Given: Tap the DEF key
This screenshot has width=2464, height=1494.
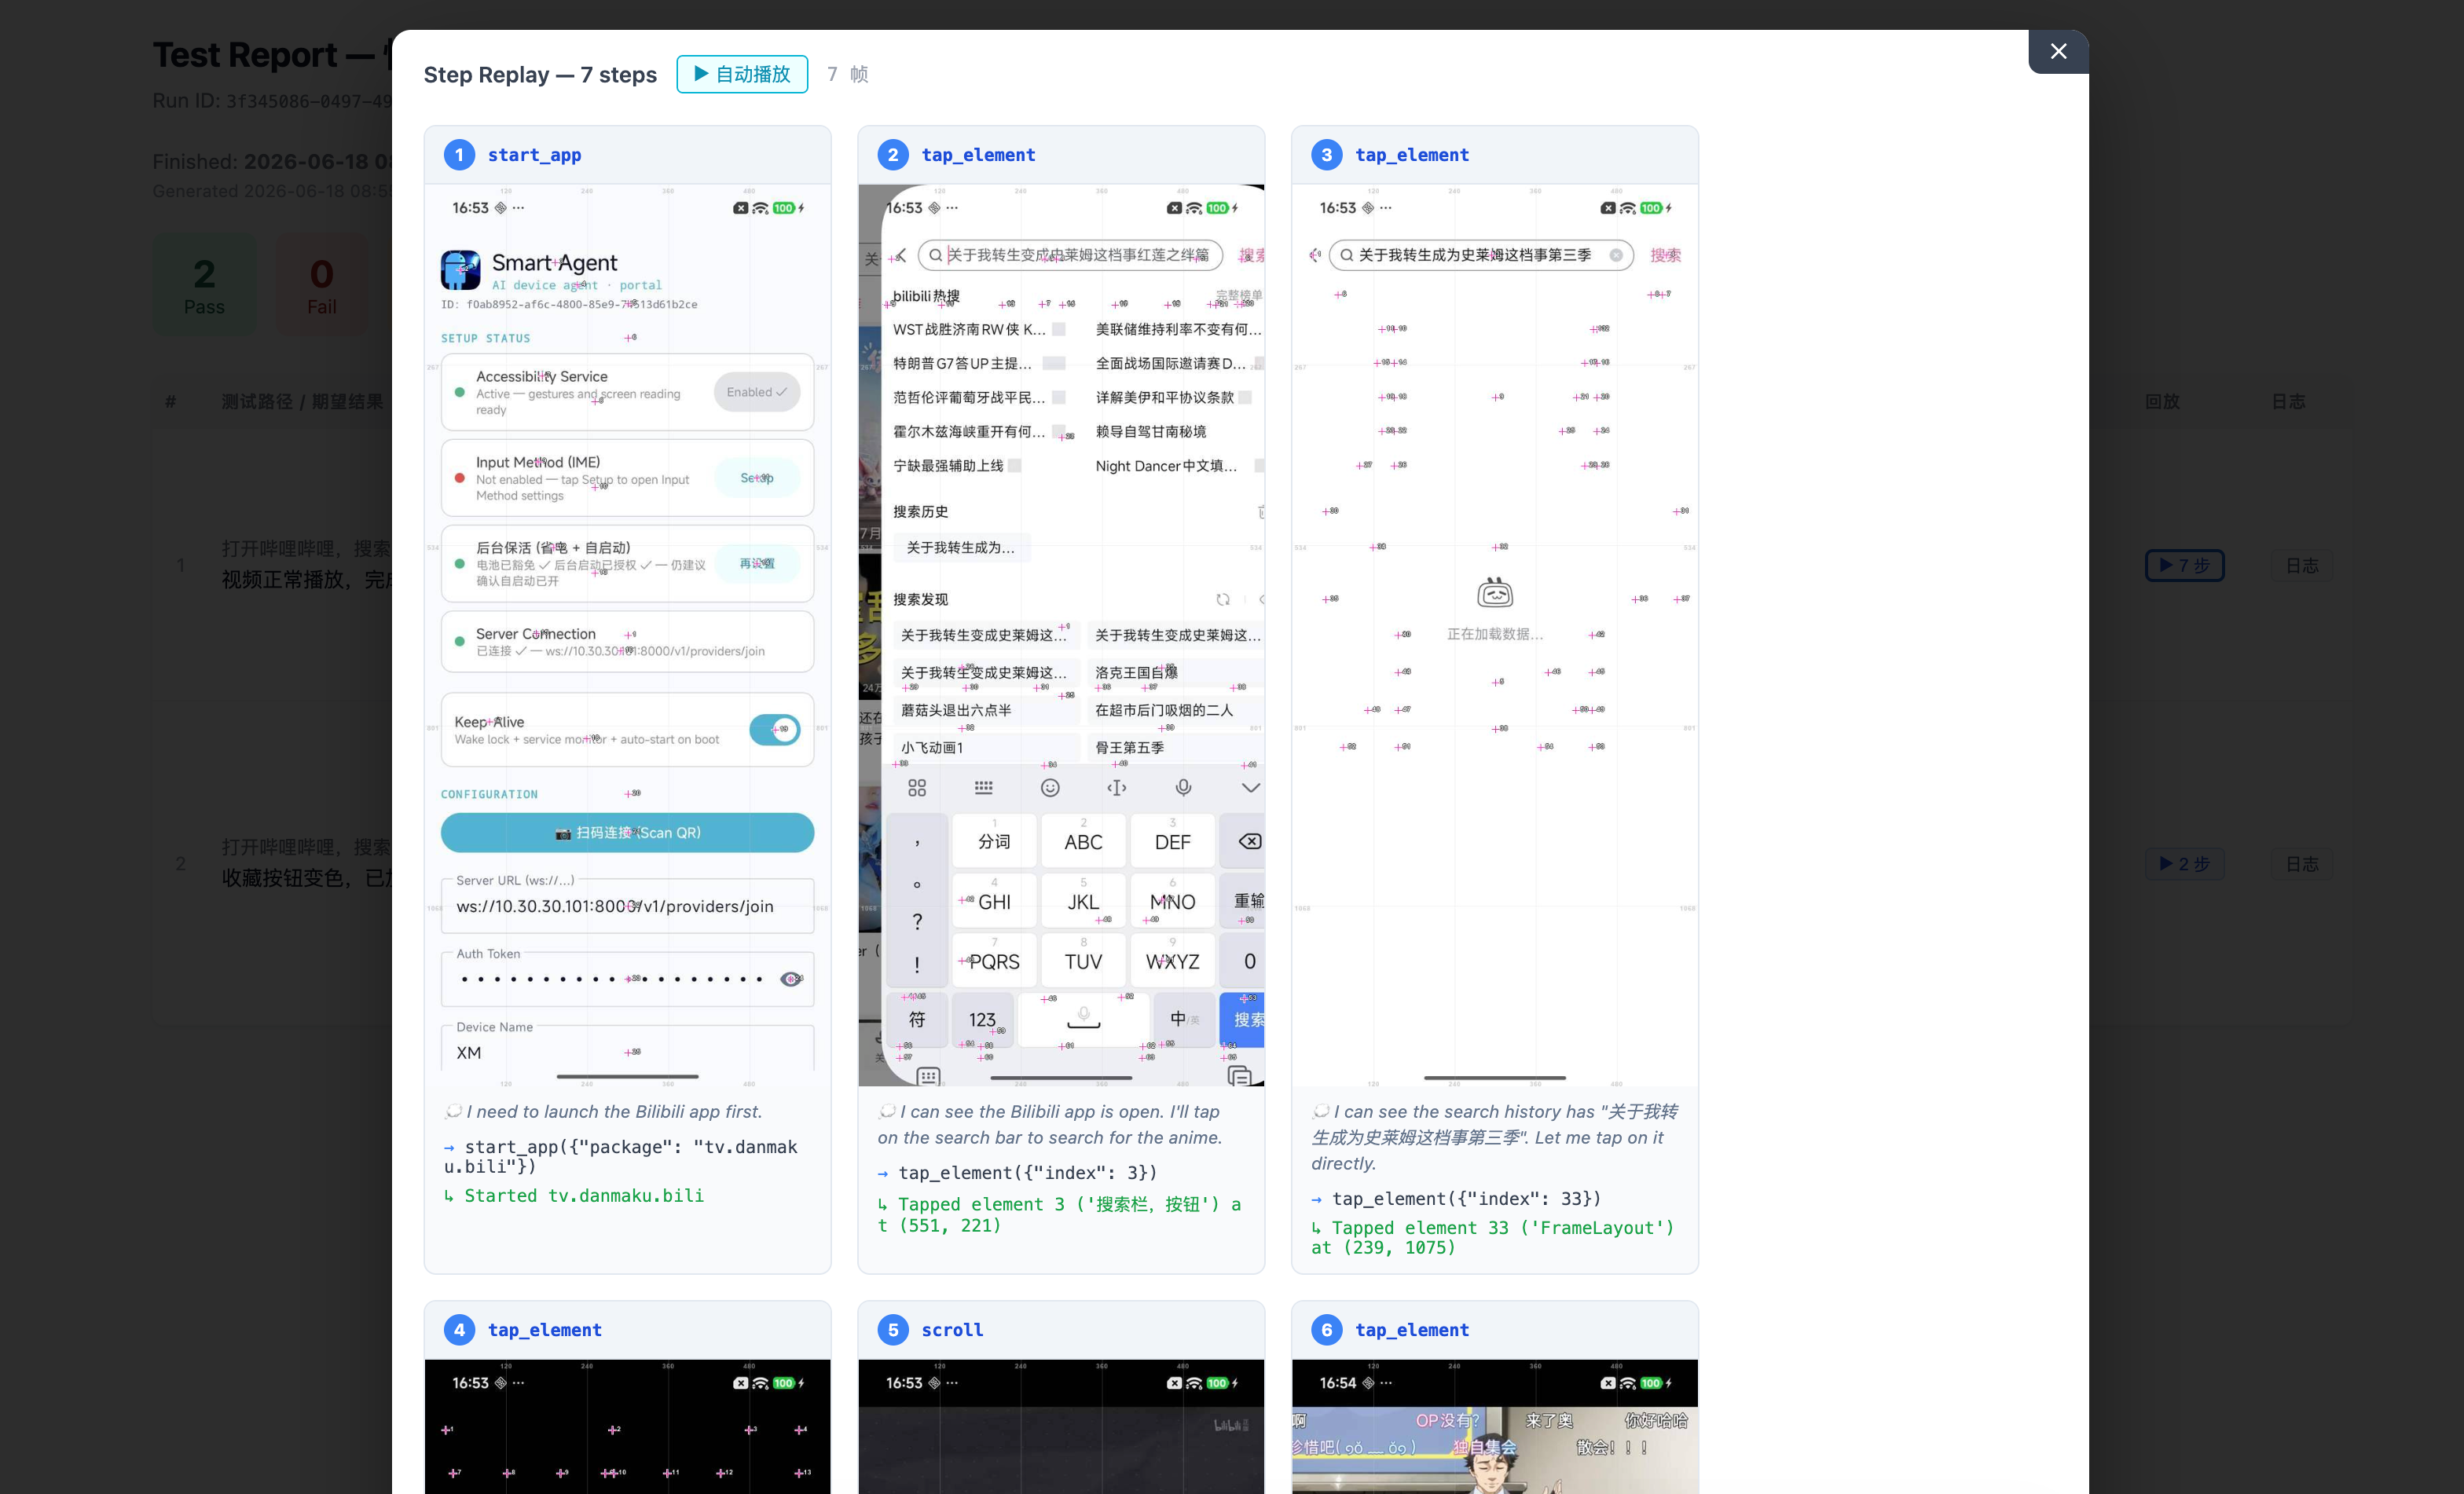Looking at the screenshot, I should click(1172, 842).
